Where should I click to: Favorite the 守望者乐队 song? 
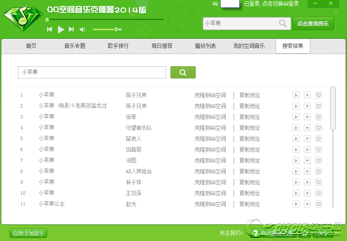[319, 128]
